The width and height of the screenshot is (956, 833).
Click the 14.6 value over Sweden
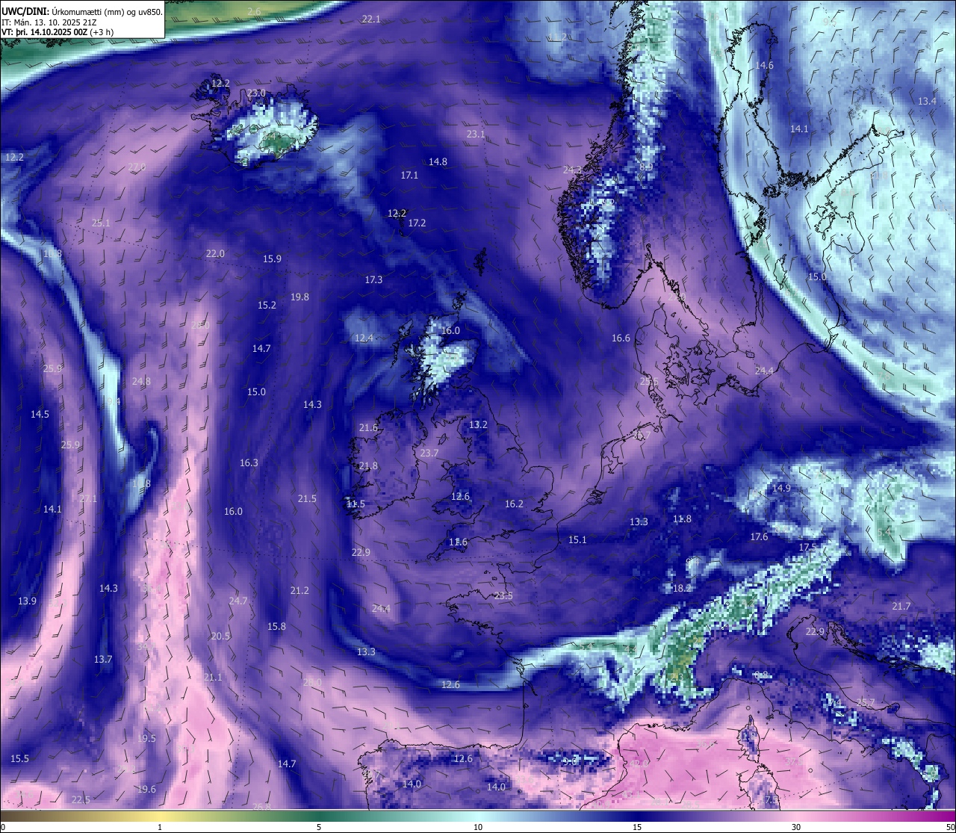(x=764, y=65)
